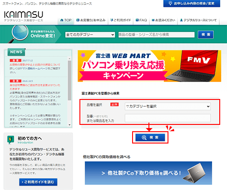Expand the カテゴリーを選択 dropdown
The height and width of the screenshot is (193, 227).
pyautogui.click(x=168, y=106)
